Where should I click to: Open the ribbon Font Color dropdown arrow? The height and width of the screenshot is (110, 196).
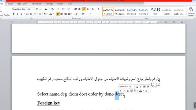pos(53,14)
